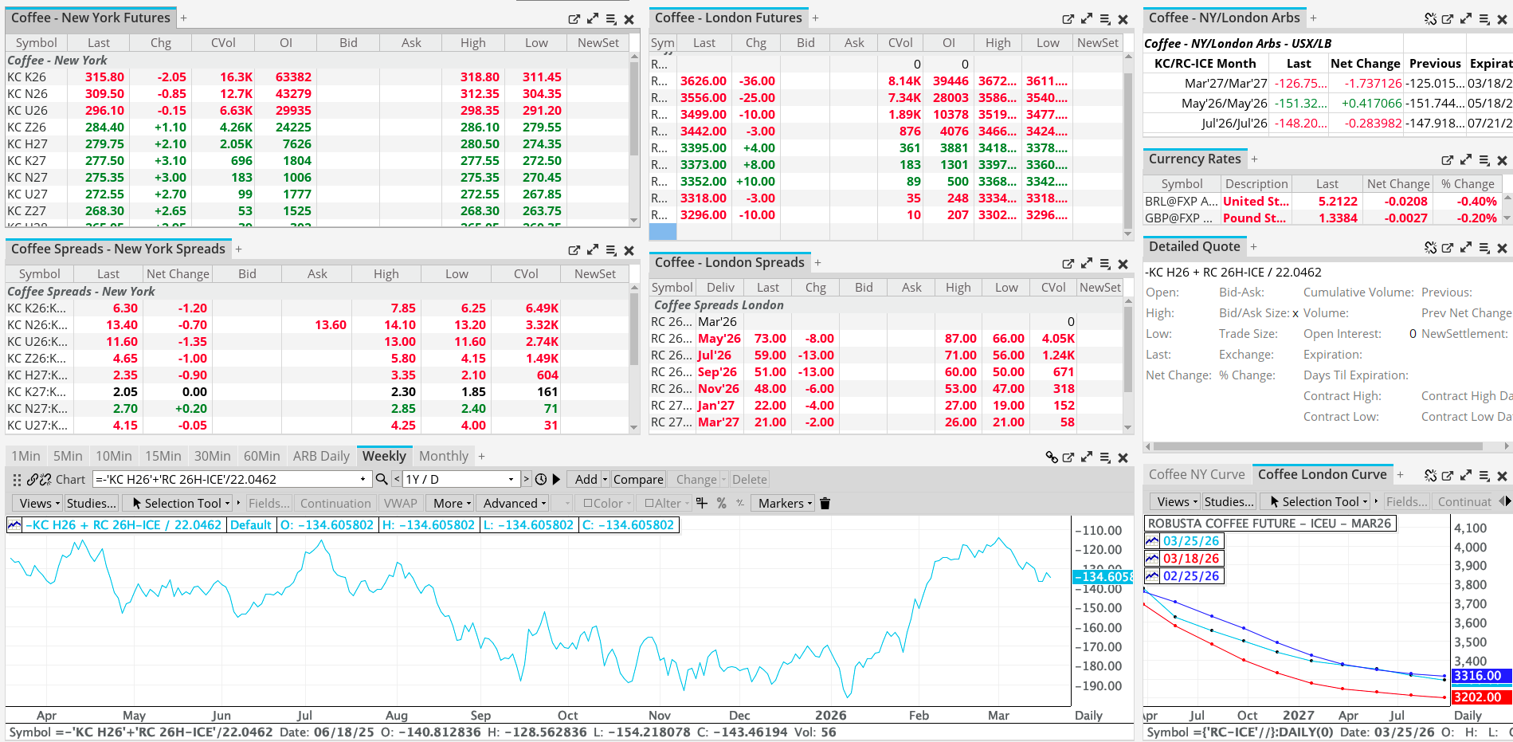Click the link icon on the Weekly chart panel
This screenshot has width=1513, height=742.
[x=1052, y=457]
